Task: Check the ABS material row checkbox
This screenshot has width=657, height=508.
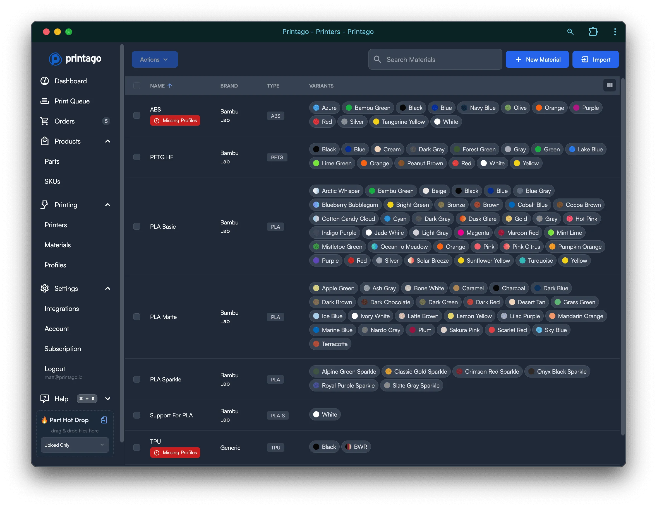Action: [x=137, y=115]
